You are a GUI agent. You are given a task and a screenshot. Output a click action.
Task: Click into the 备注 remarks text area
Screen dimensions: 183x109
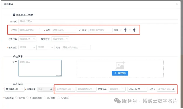pos(40,68)
